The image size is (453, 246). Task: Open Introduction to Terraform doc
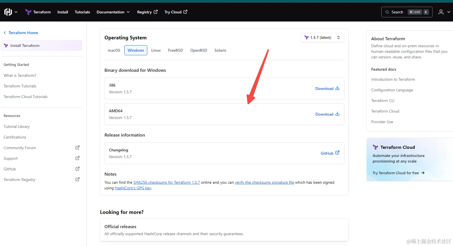click(393, 79)
